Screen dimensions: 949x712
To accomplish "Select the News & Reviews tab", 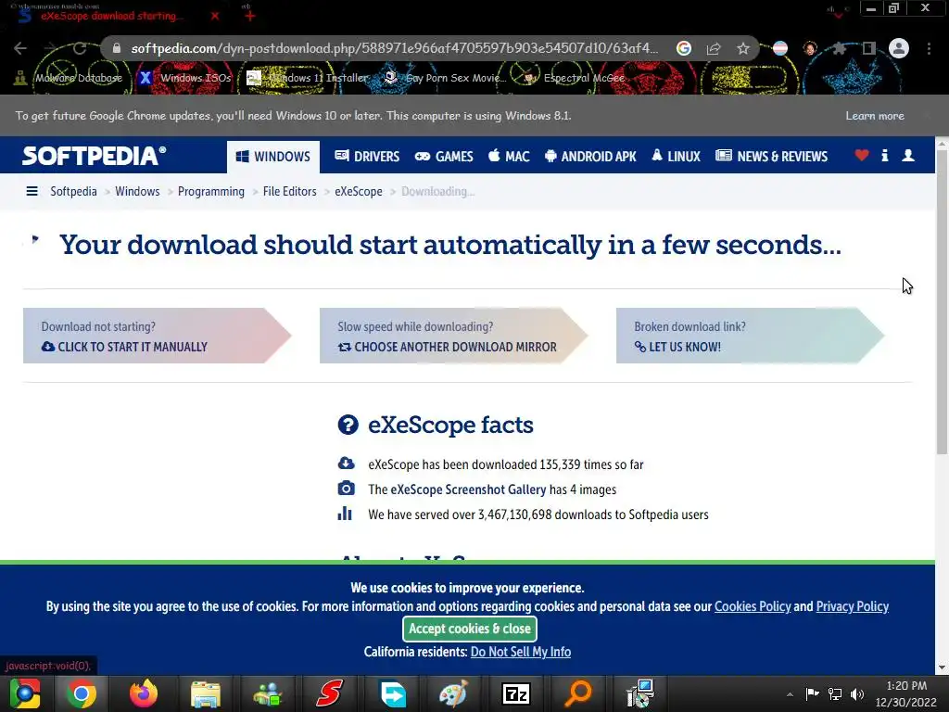I will tap(771, 156).
